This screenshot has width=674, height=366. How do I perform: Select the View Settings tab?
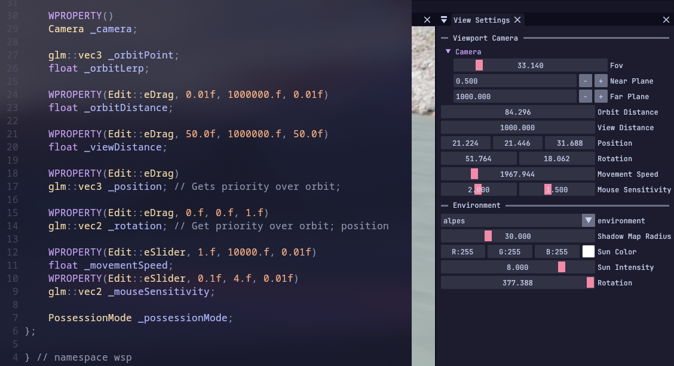(481, 20)
